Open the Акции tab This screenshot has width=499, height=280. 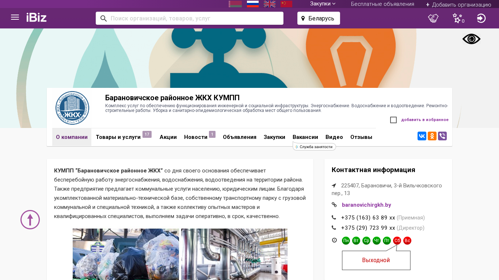coord(168,137)
